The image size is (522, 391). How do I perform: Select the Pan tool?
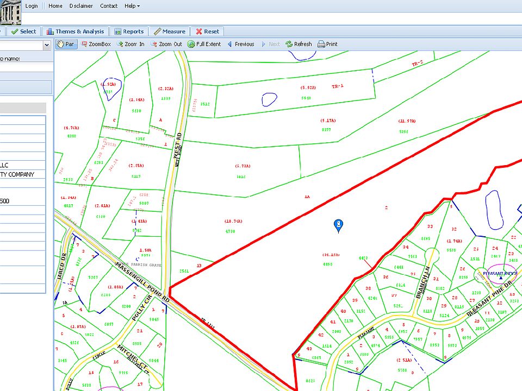pos(66,44)
